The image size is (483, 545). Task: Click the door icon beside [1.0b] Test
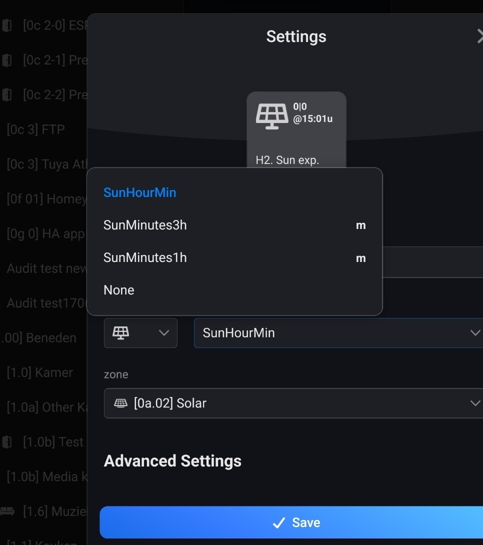tap(7, 442)
